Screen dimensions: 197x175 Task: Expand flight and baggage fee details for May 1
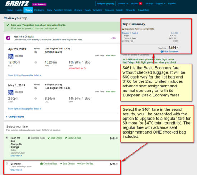point(24,109)
